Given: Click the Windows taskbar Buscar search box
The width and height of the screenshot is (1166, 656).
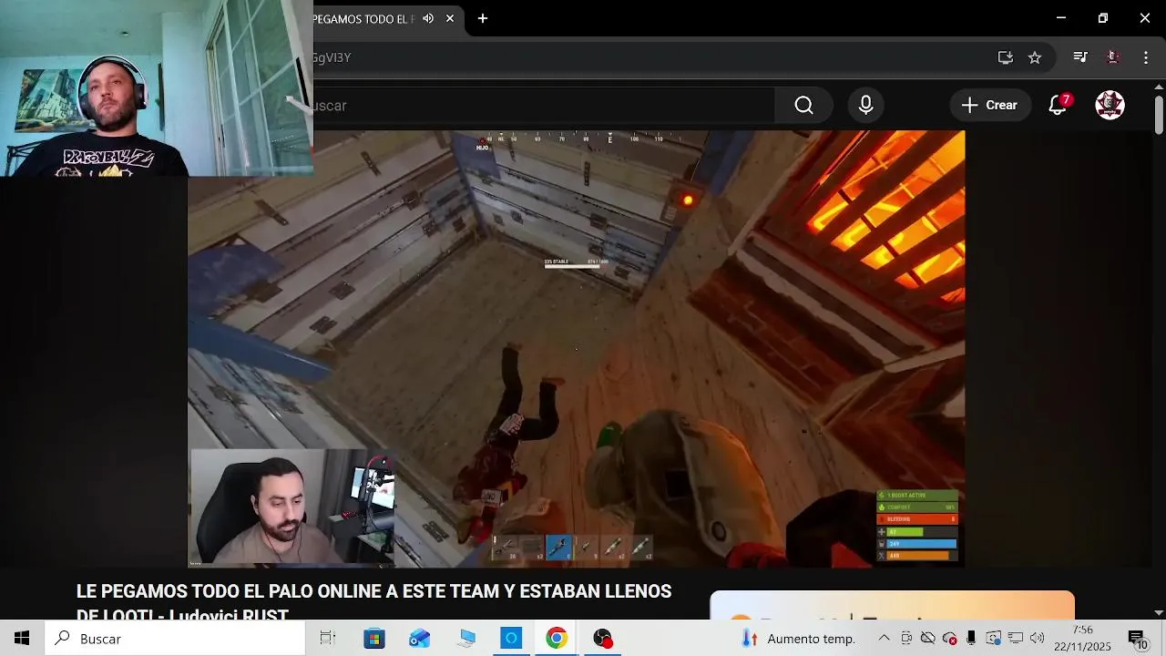Looking at the screenshot, I should click(175, 639).
